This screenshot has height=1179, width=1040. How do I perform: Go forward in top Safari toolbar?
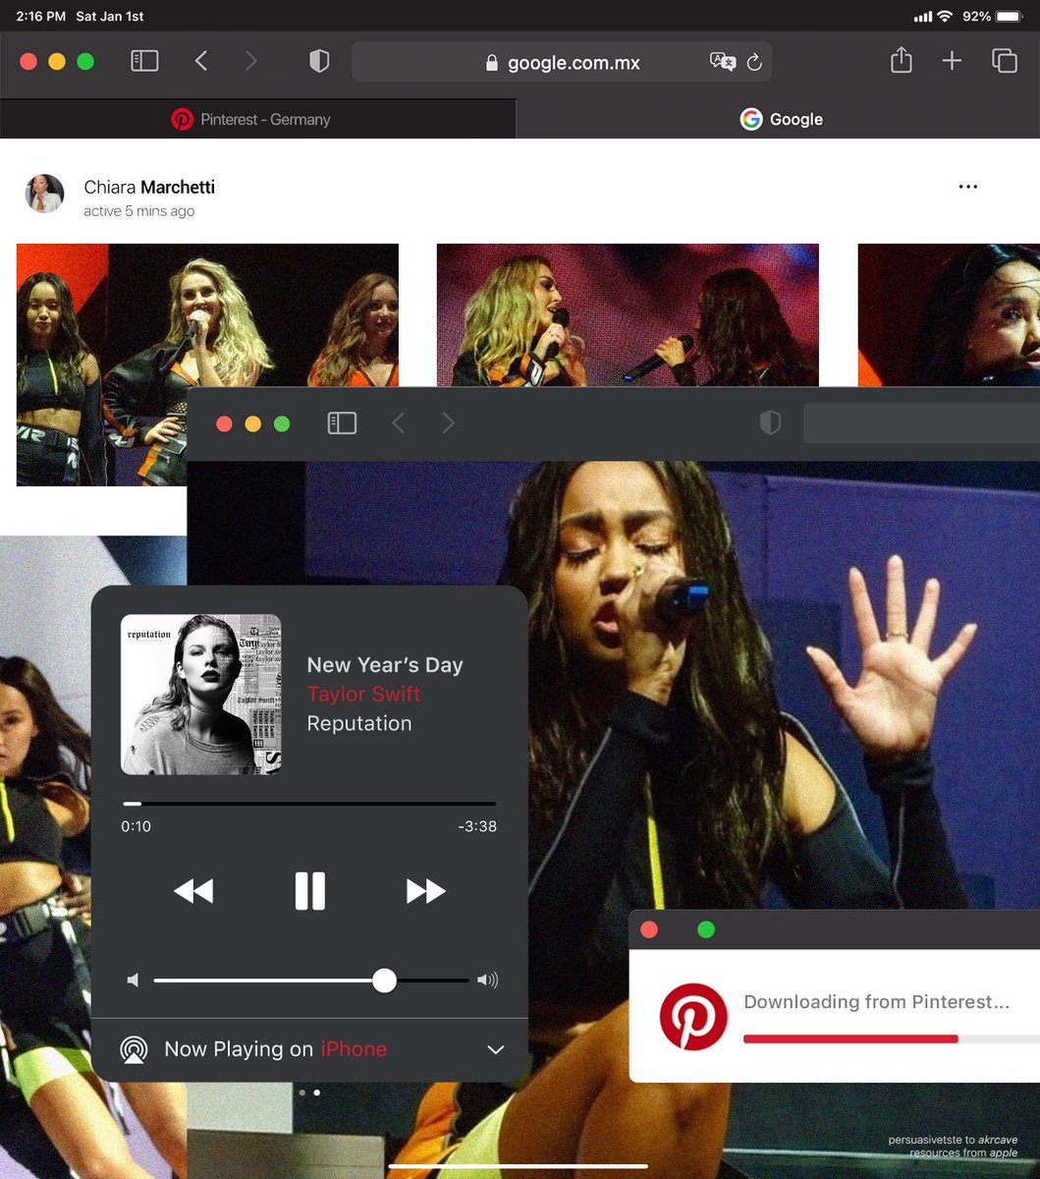coord(251,61)
